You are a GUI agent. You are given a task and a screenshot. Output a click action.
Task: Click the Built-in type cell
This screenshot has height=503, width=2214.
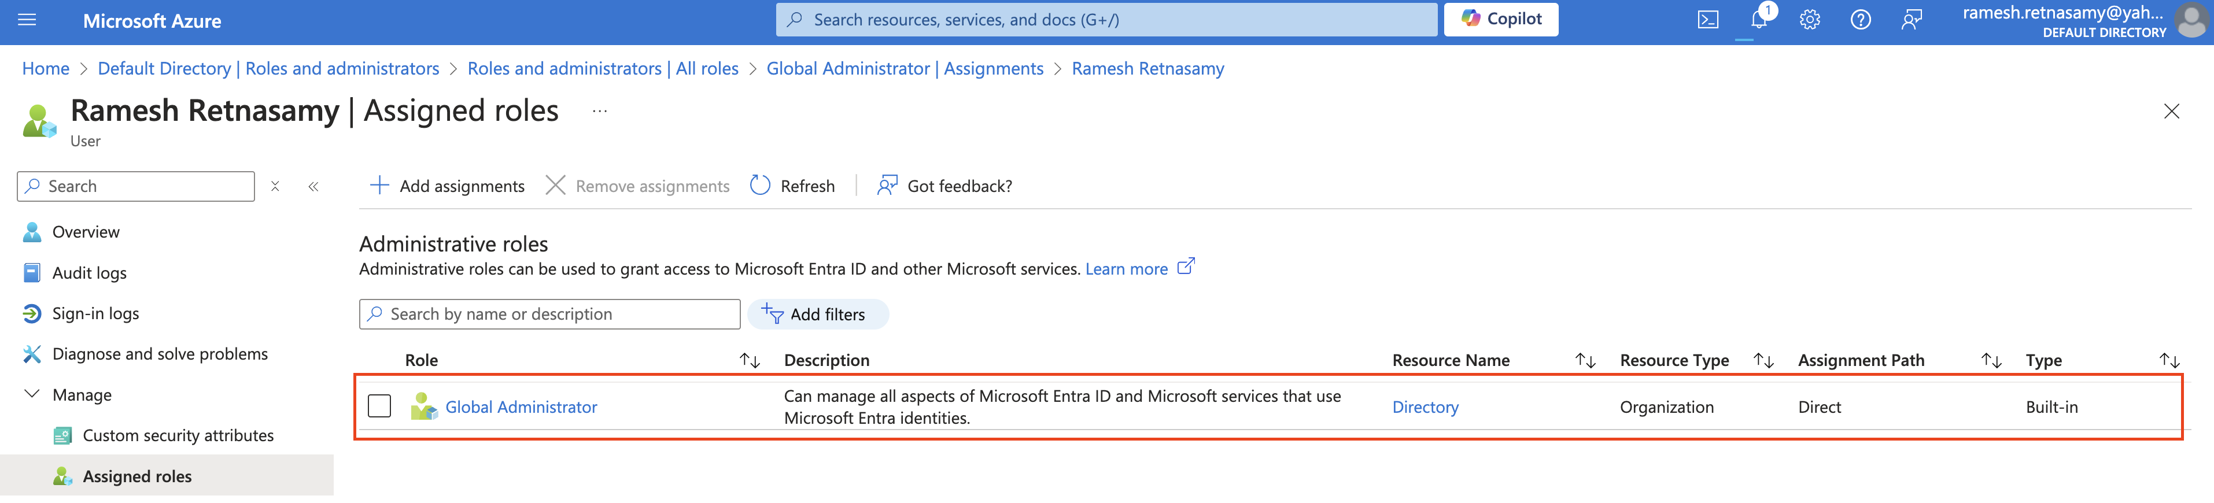click(x=2051, y=408)
